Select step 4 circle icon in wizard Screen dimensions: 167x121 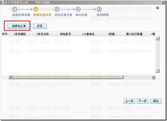tap(78, 9)
